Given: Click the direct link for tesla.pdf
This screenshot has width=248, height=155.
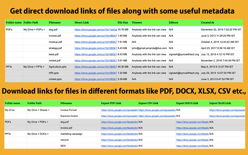Looking at the screenshot, I should (96, 54).
